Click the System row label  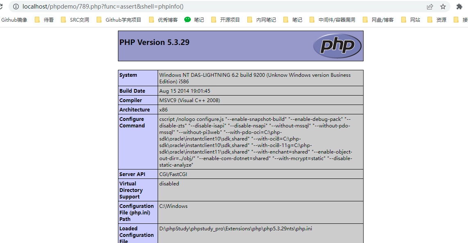pos(128,75)
